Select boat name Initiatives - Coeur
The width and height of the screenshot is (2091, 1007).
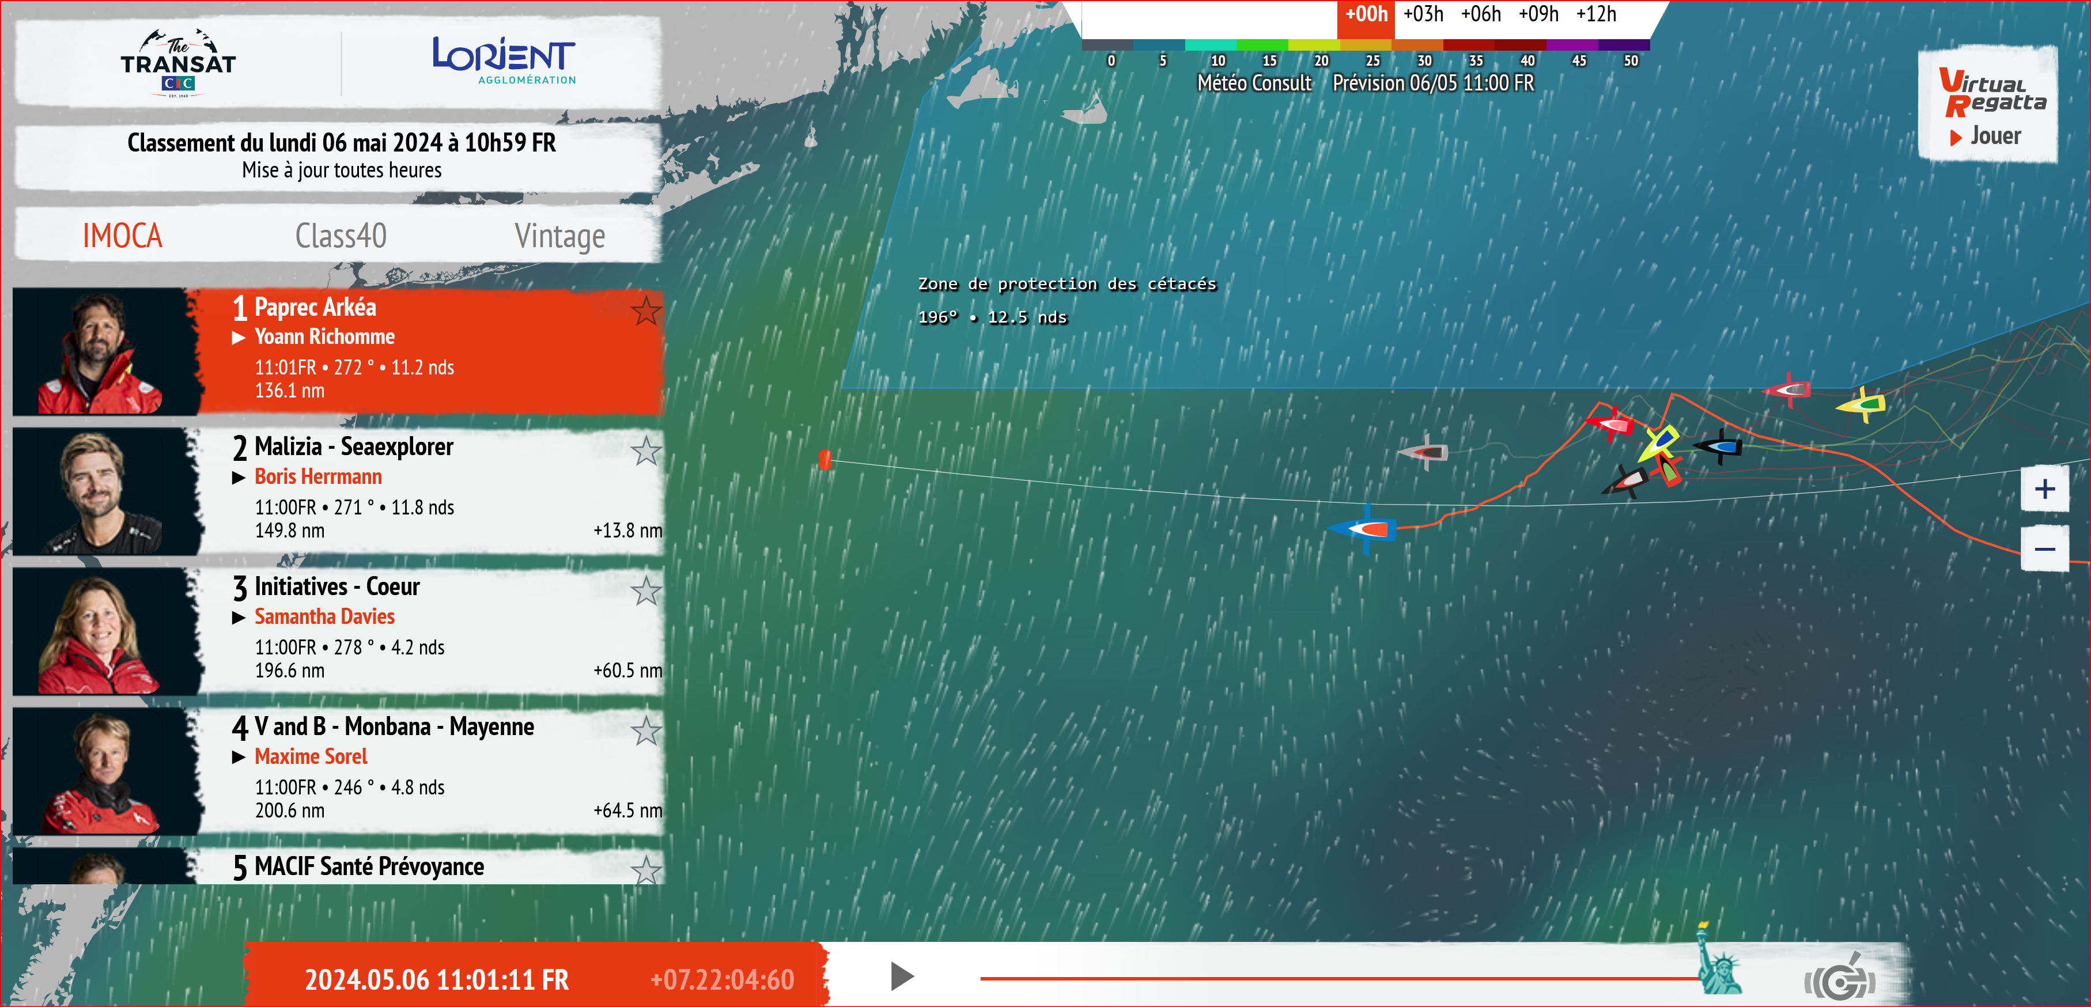[x=337, y=586]
